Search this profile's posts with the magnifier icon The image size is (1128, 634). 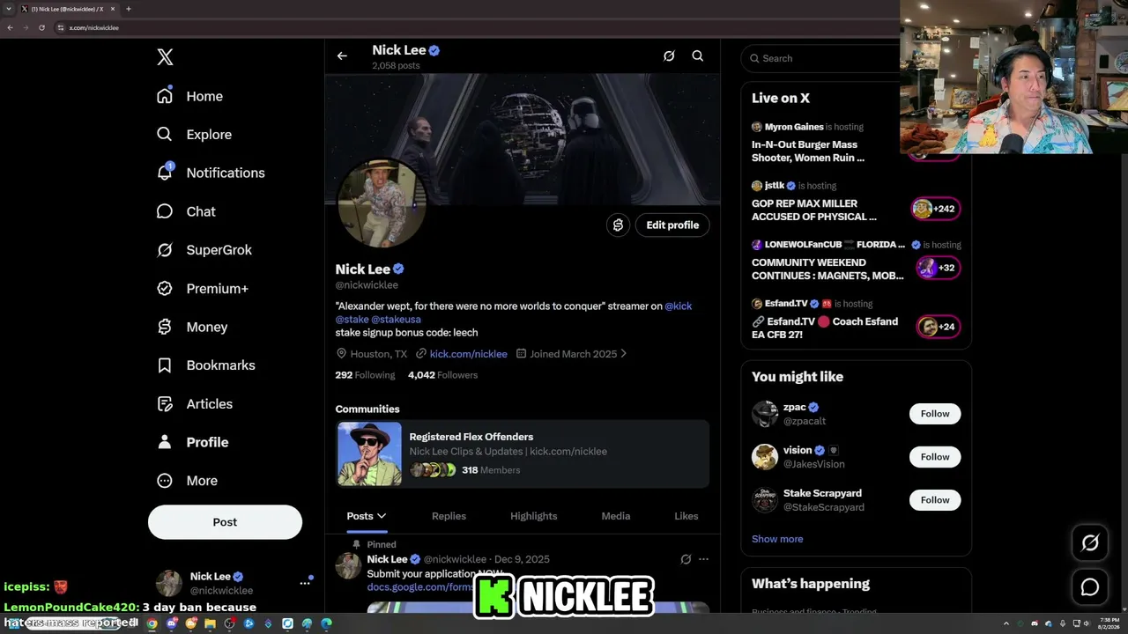pos(697,56)
